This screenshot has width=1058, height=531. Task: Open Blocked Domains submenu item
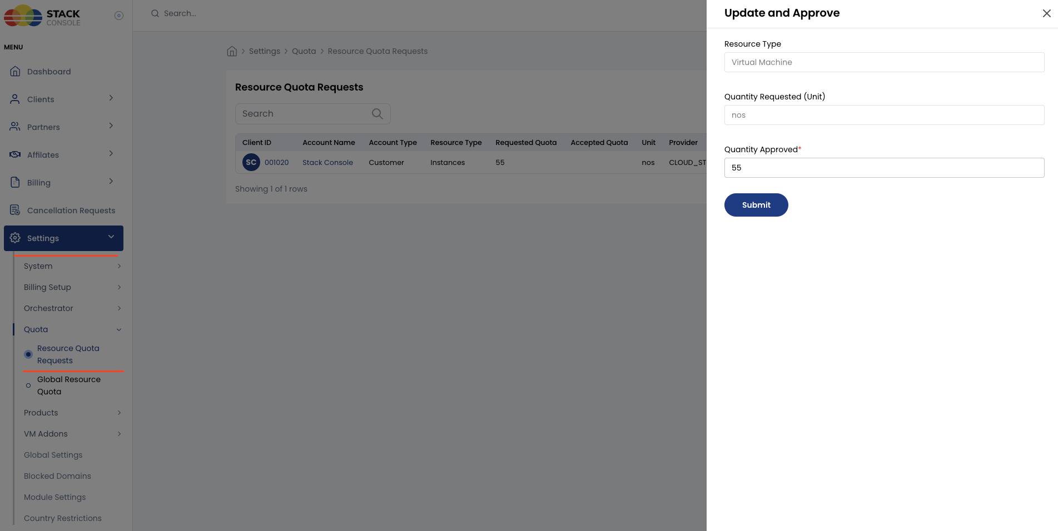click(x=57, y=476)
